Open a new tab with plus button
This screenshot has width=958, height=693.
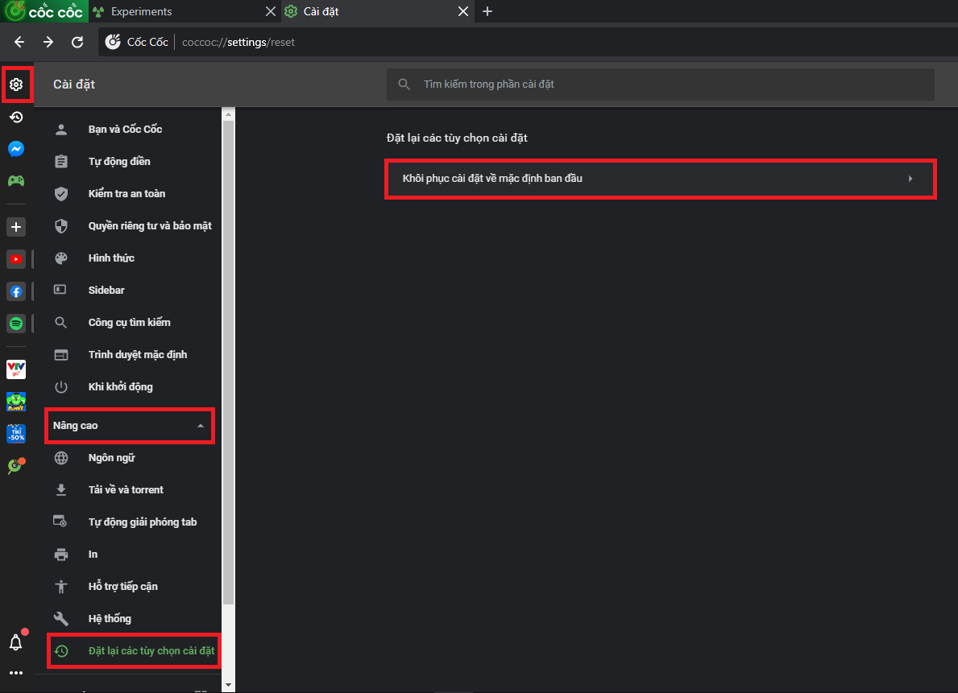click(487, 11)
